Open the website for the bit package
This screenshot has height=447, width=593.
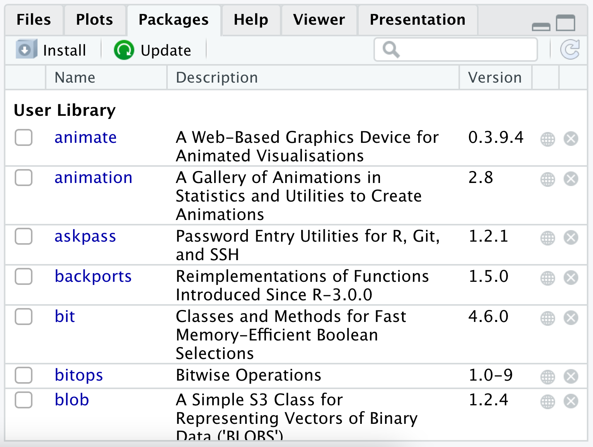pyautogui.click(x=547, y=318)
